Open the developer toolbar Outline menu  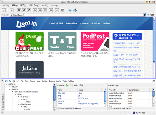[x=45, y=81]
